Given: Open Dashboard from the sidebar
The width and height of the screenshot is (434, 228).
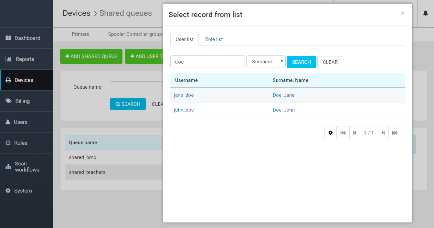Looking at the screenshot, I should click(26, 38).
